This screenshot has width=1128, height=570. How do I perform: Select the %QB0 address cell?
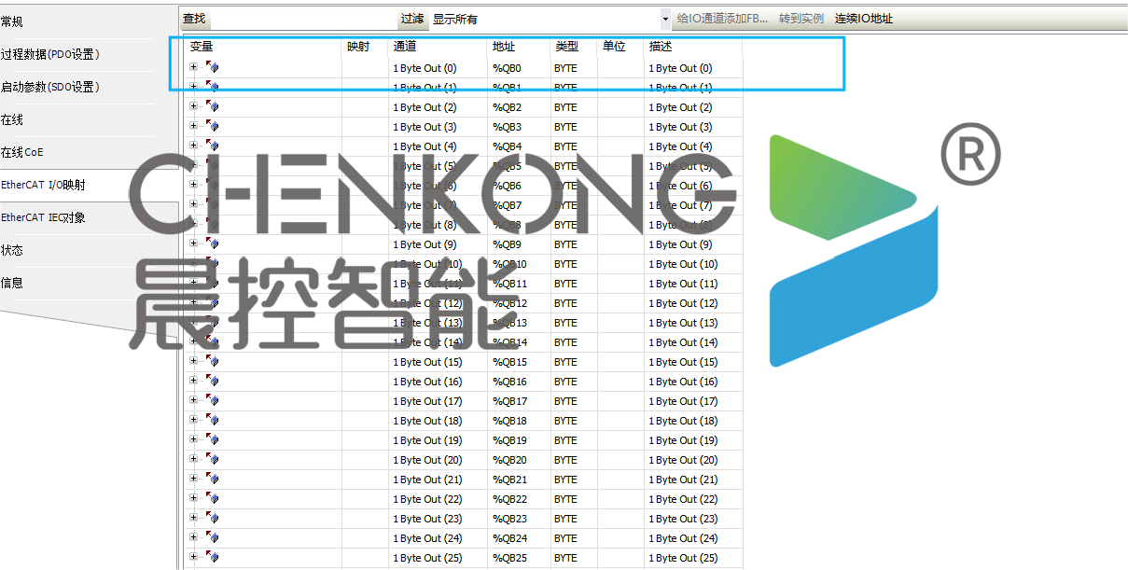pos(519,68)
